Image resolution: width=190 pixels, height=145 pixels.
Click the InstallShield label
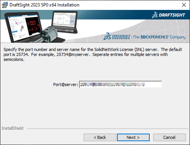(13, 128)
